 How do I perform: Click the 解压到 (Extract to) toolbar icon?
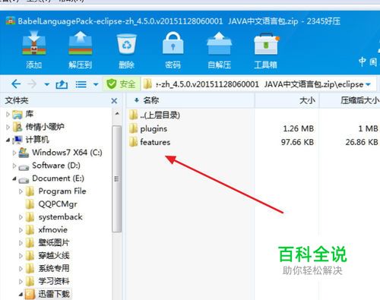(x=80, y=43)
